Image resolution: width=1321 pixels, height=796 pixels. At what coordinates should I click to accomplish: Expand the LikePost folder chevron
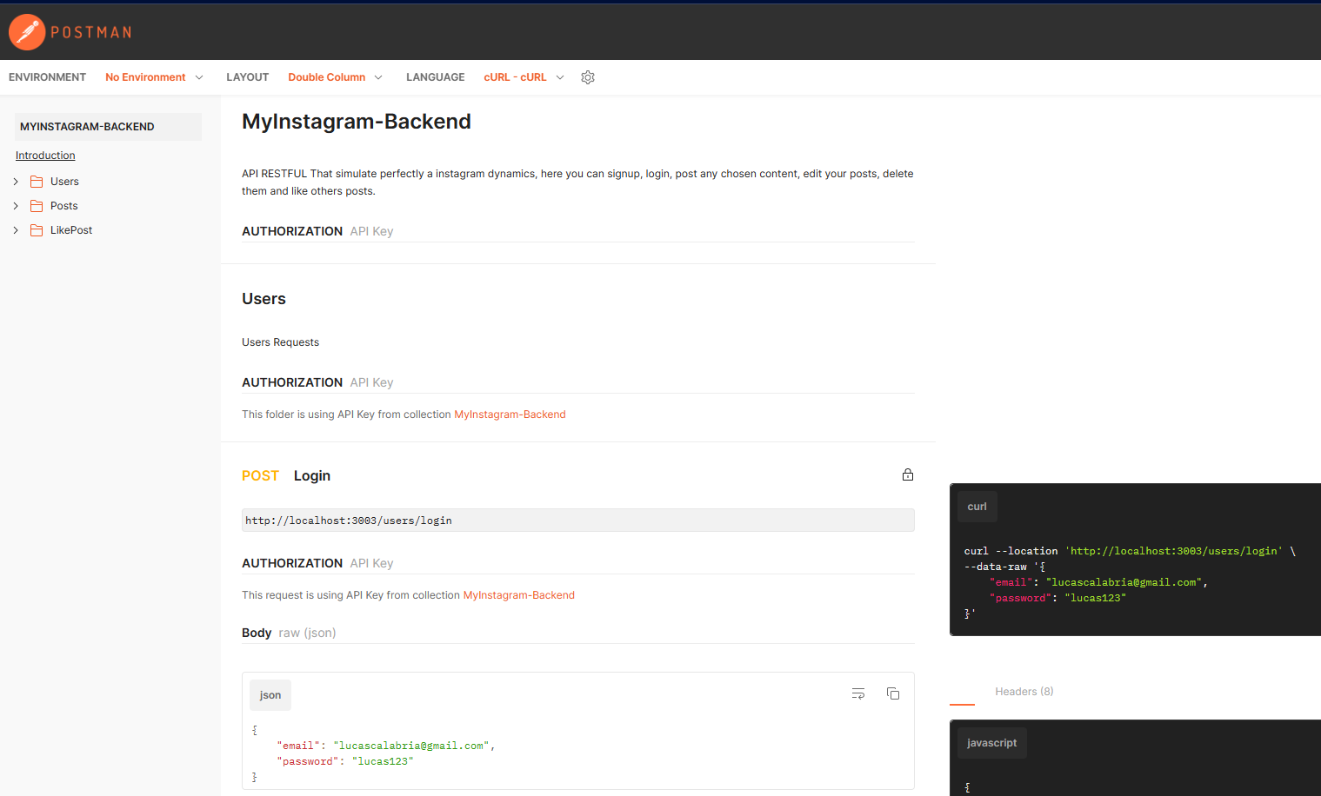click(x=16, y=230)
